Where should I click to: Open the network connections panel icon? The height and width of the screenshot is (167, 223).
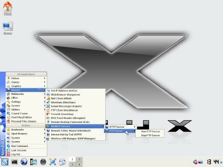pos(53,162)
